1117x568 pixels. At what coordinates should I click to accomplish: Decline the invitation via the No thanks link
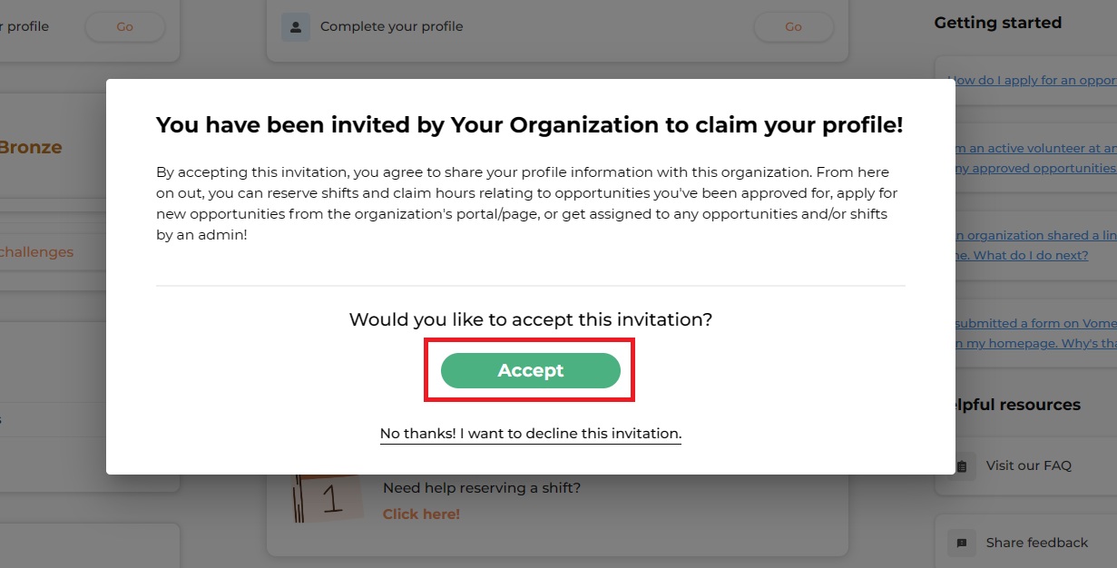pos(531,434)
